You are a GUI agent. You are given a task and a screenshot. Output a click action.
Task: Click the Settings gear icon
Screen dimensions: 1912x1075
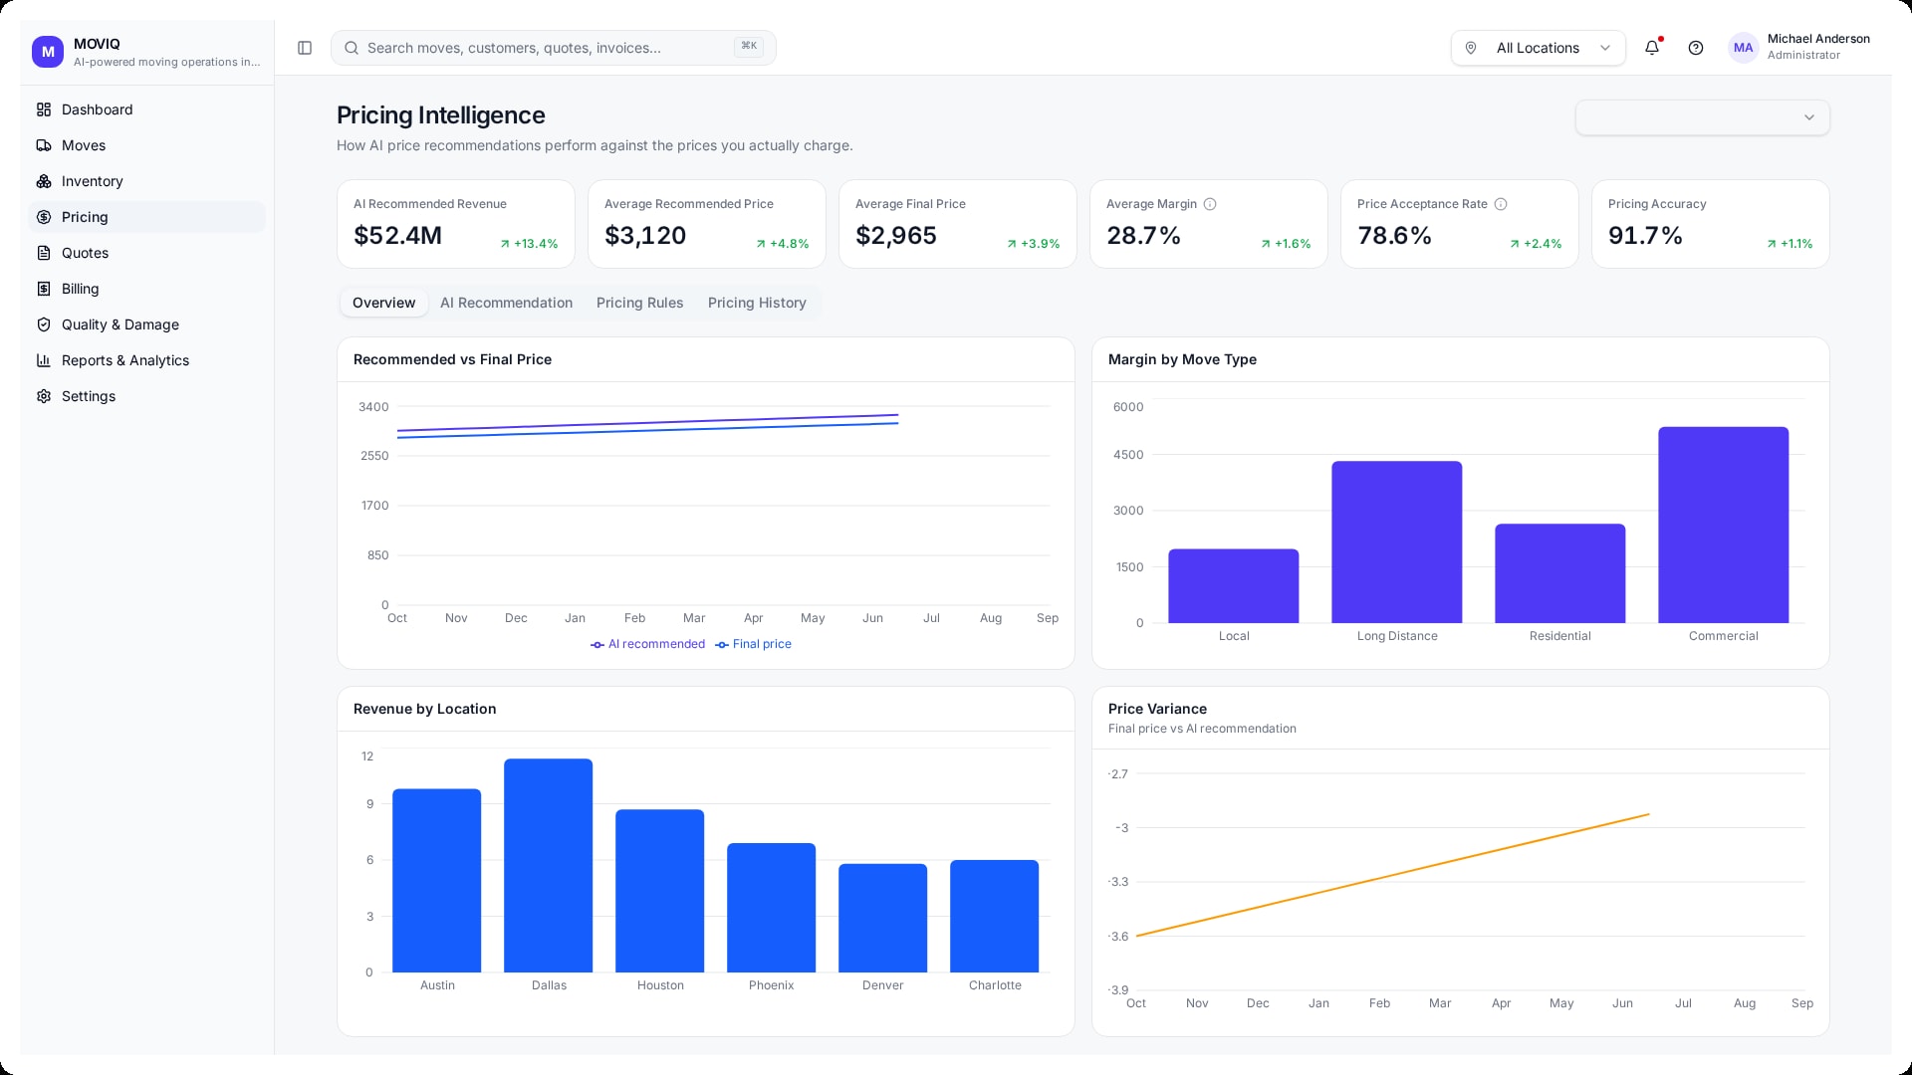point(44,396)
